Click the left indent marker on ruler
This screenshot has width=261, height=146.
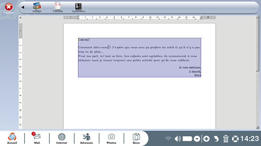pyautogui.click(x=78, y=18)
